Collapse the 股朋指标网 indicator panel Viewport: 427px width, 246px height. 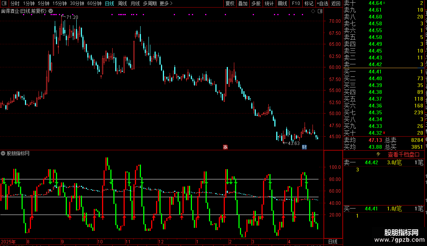pyautogui.click(x=3, y=153)
